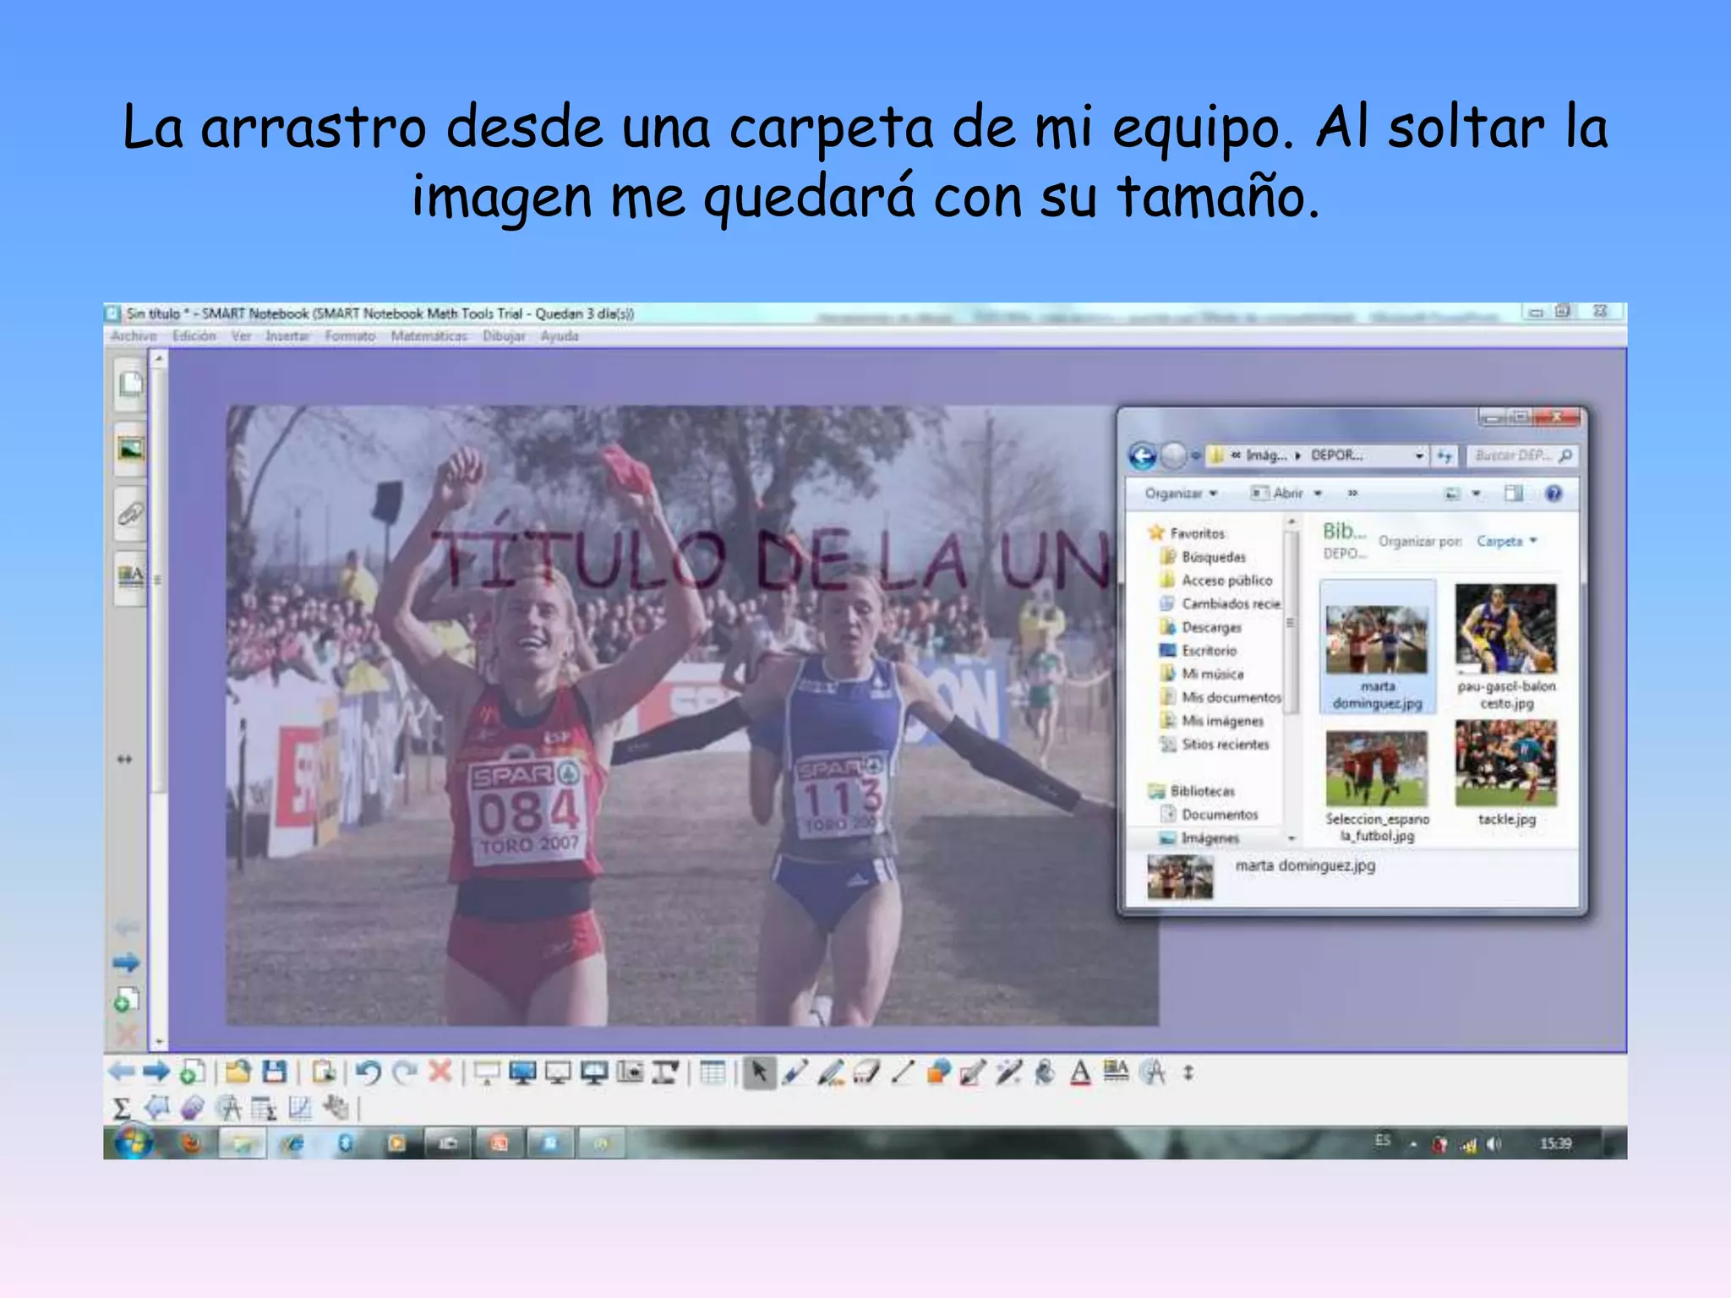This screenshot has width=1731, height=1298.
Task: Click the Abrir button in Explorer
Action: tap(1278, 494)
